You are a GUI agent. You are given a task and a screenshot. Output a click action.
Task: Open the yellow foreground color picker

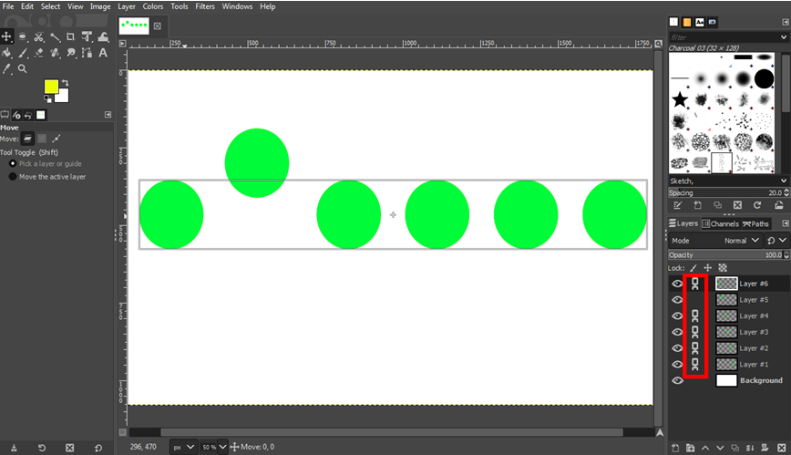click(x=51, y=87)
